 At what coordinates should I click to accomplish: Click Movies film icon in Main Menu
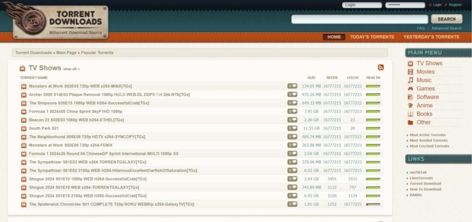410,72
